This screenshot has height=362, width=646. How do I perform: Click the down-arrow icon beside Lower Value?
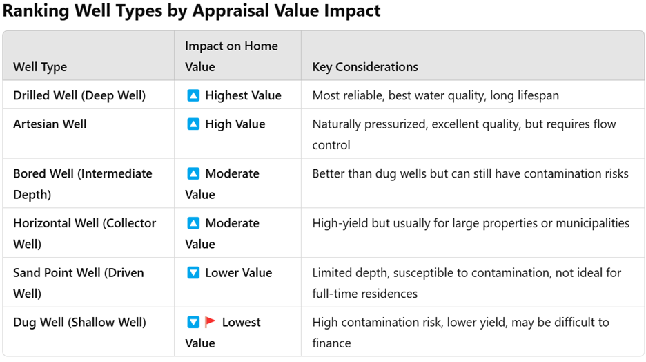(x=193, y=273)
